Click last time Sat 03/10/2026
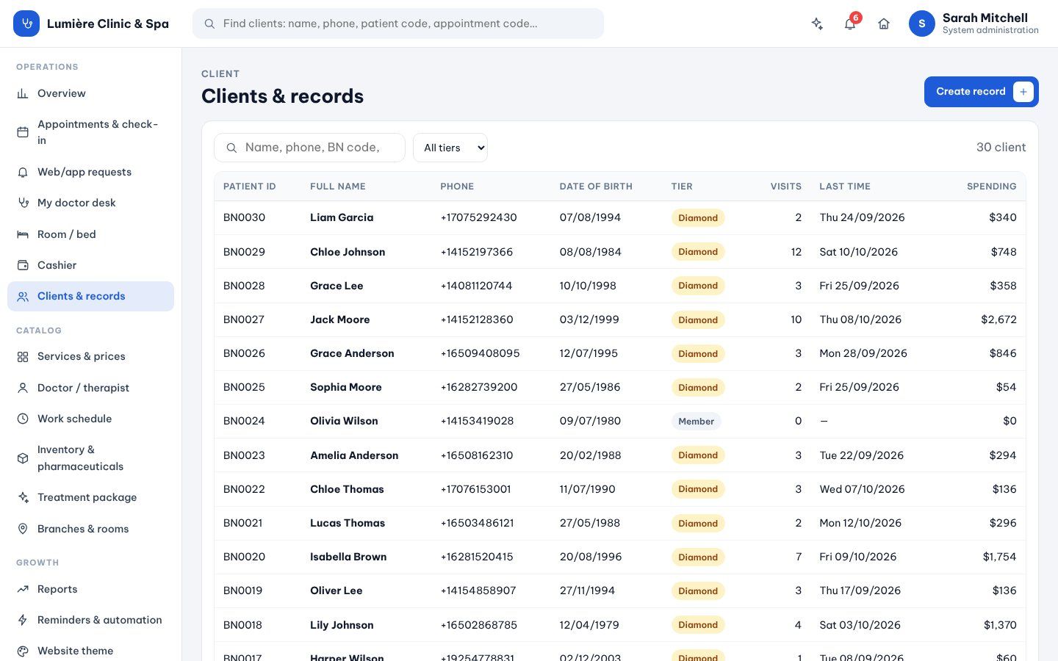Image resolution: width=1058 pixels, height=661 pixels. 860,625
